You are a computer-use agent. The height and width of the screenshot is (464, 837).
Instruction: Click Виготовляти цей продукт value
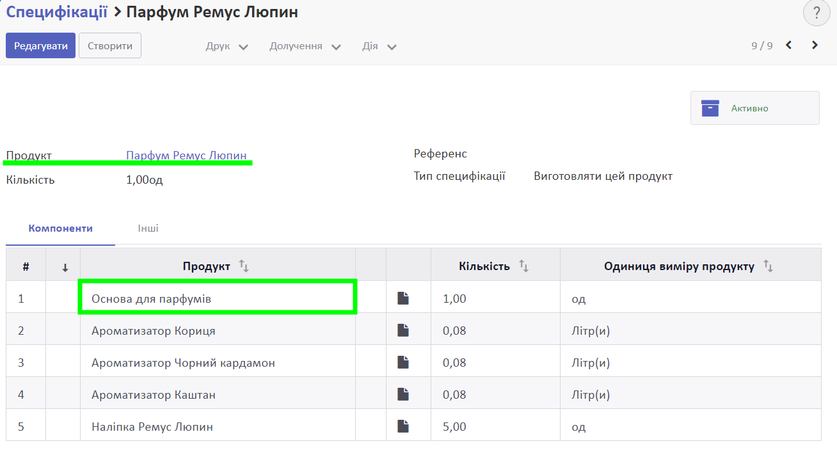[603, 176]
